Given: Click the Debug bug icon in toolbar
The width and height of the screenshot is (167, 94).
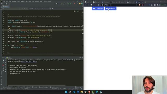Looking at the screenshot, I should 70,4.
